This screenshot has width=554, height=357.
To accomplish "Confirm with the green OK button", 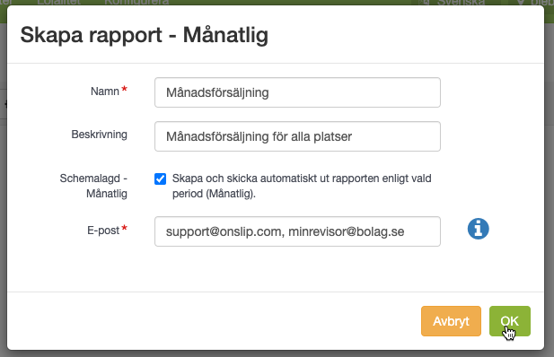I will [x=509, y=321].
